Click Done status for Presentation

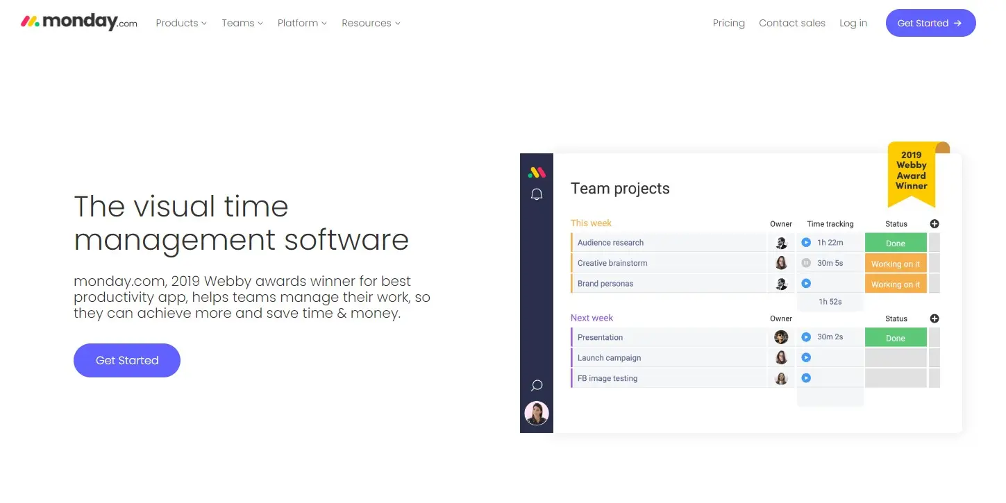[x=896, y=337]
